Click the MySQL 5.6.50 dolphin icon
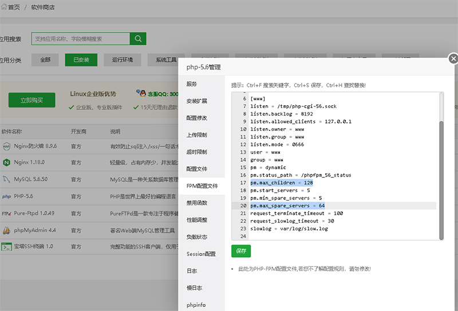The width and height of the screenshot is (458, 311). [x=6, y=179]
